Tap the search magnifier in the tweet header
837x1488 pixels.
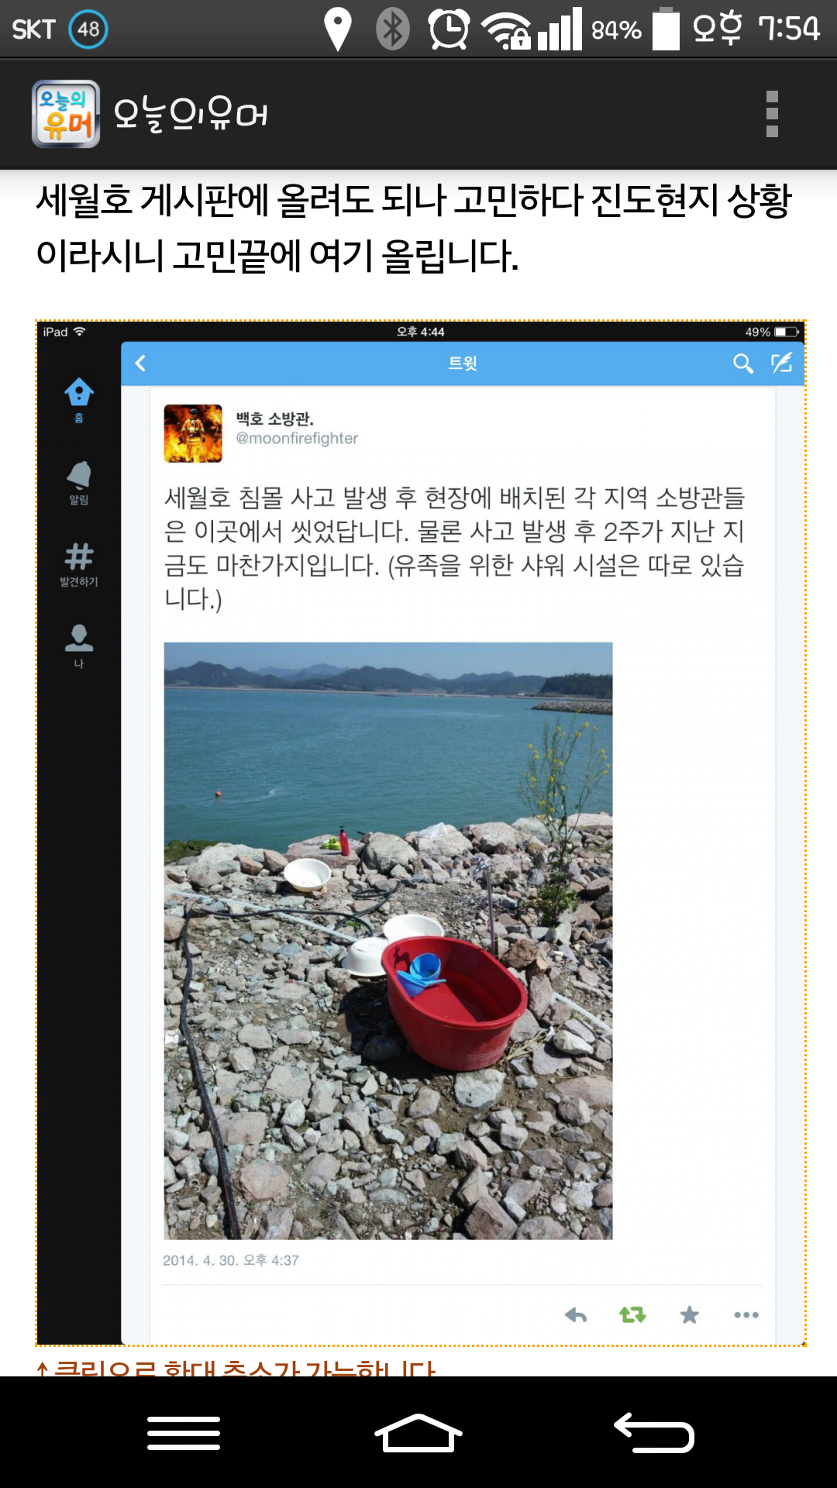pyautogui.click(x=742, y=363)
